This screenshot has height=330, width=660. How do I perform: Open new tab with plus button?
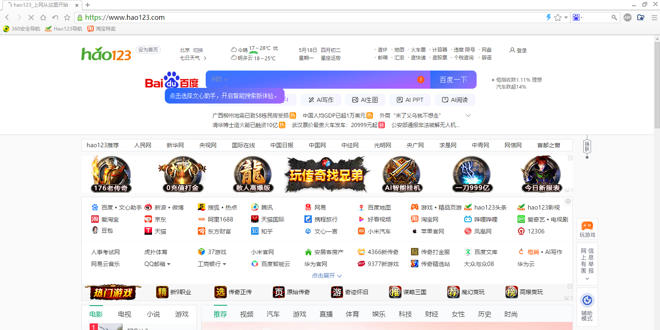tap(88, 5)
